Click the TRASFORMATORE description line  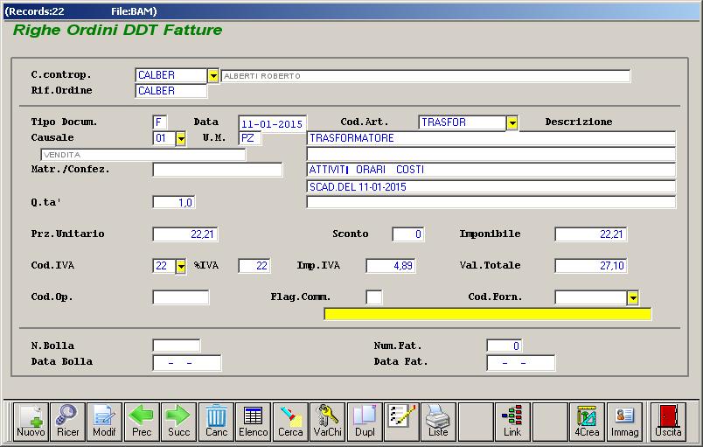click(x=491, y=138)
